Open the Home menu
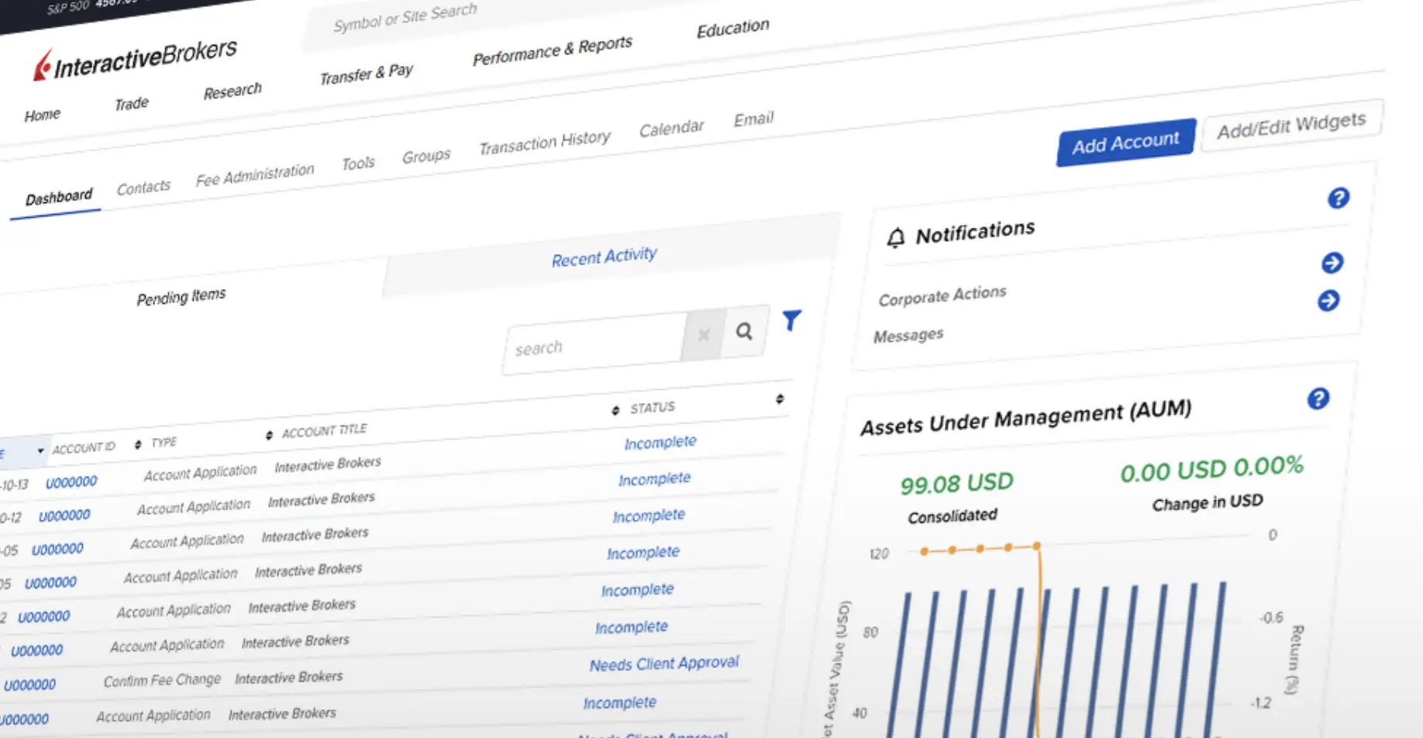1423x738 pixels. point(42,115)
